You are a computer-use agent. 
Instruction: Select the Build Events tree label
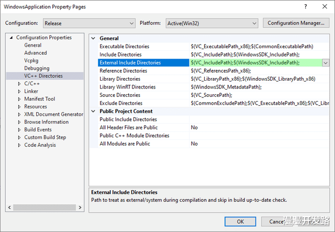38,130
